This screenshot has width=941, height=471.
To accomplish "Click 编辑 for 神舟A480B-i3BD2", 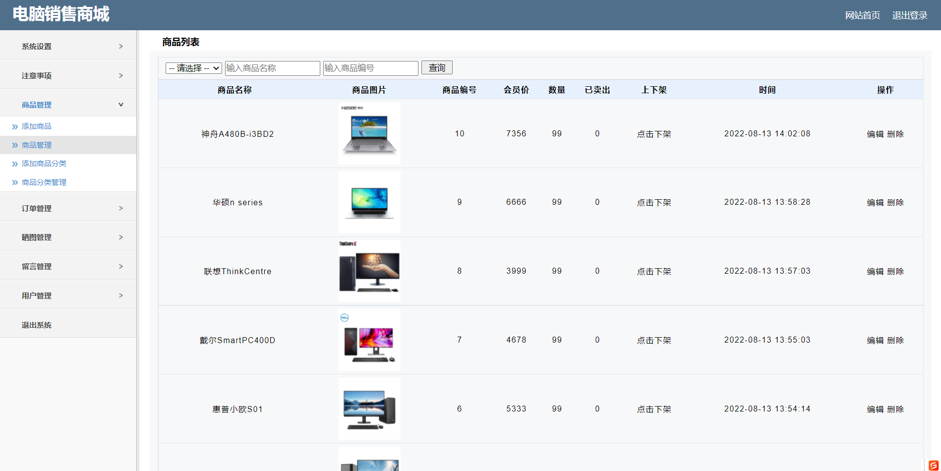I will click(876, 134).
